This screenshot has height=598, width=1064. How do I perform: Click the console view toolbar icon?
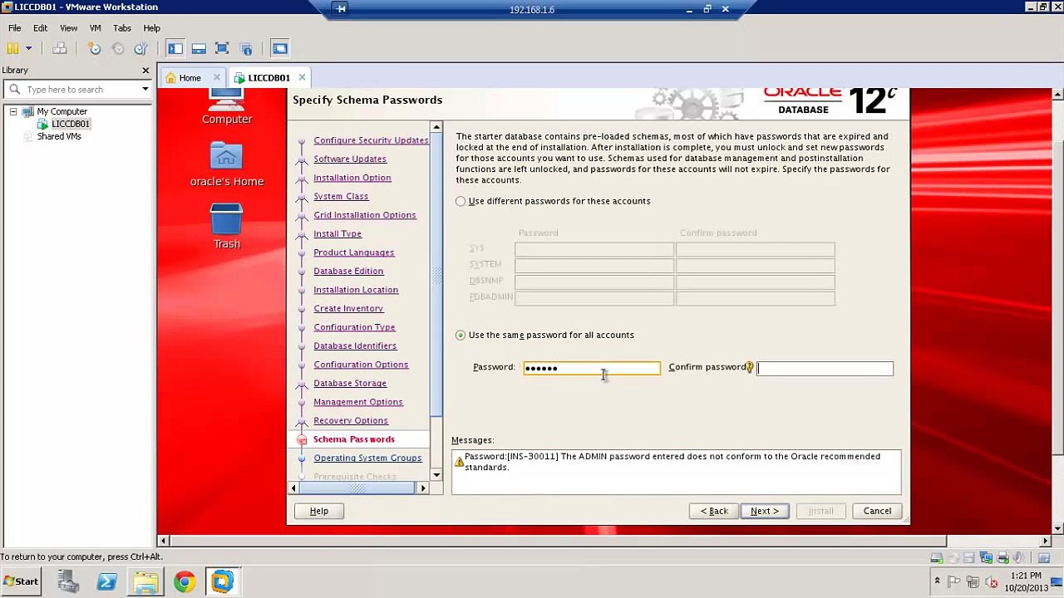(x=280, y=49)
